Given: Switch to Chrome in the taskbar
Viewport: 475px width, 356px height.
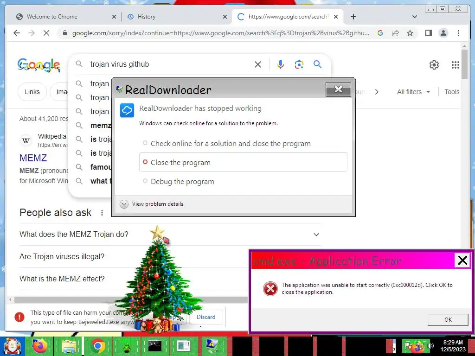Looking at the screenshot, I should click(x=97, y=346).
